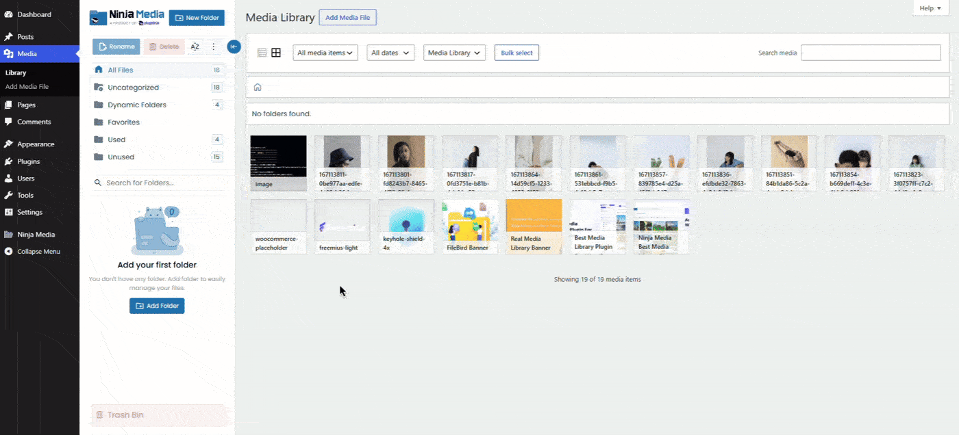Select the 167113811 media thumbnail
959x435 pixels.
click(342, 163)
